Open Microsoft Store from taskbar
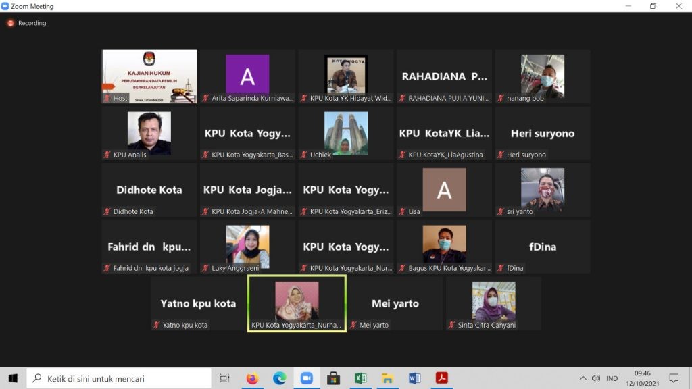692x389 pixels. click(x=333, y=378)
